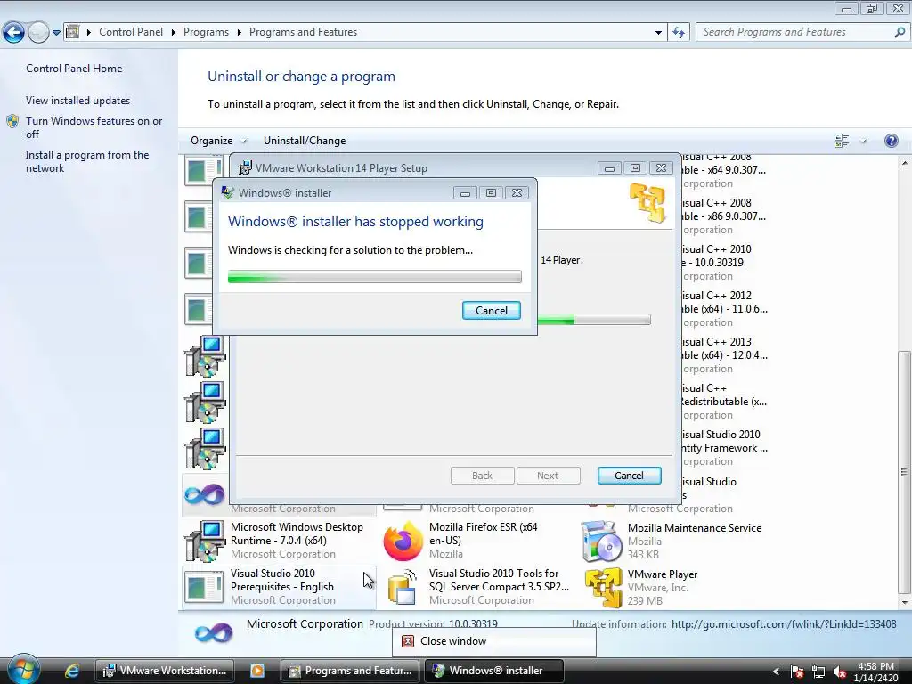Screen dimensions: 912x684
Task: Expand the address bar history dropdown
Action: coord(658,33)
